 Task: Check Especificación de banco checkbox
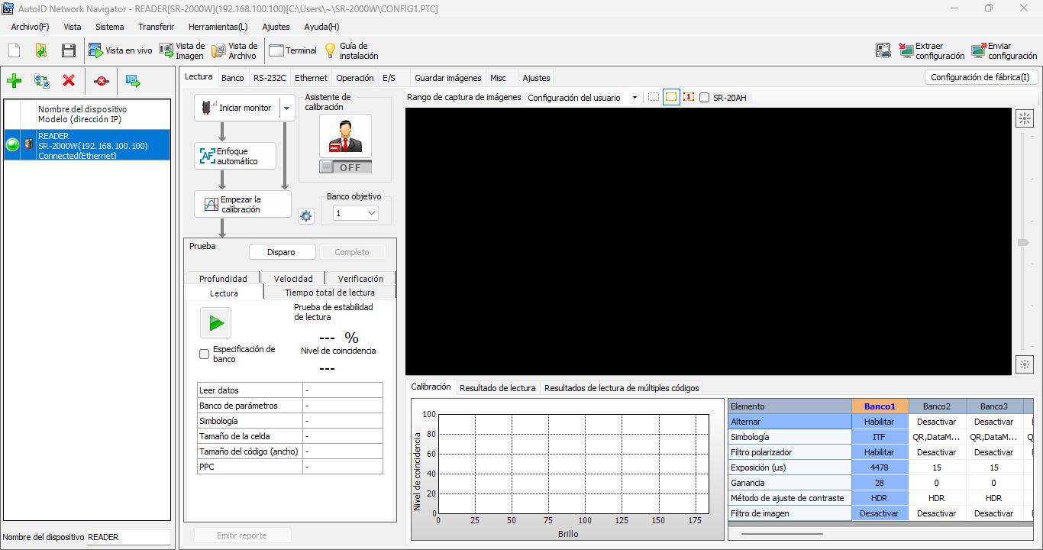pos(204,354)
